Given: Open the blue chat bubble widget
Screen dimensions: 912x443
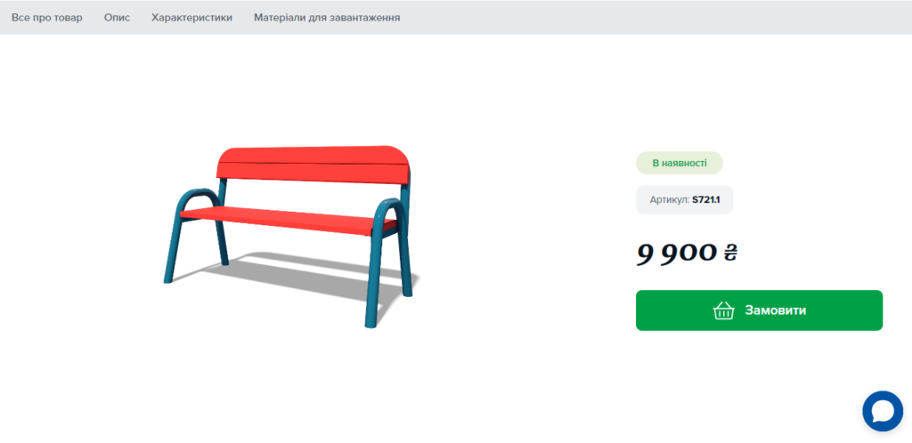Looking at the screenshot, I should pyautogui.click(x=883, y=411).
